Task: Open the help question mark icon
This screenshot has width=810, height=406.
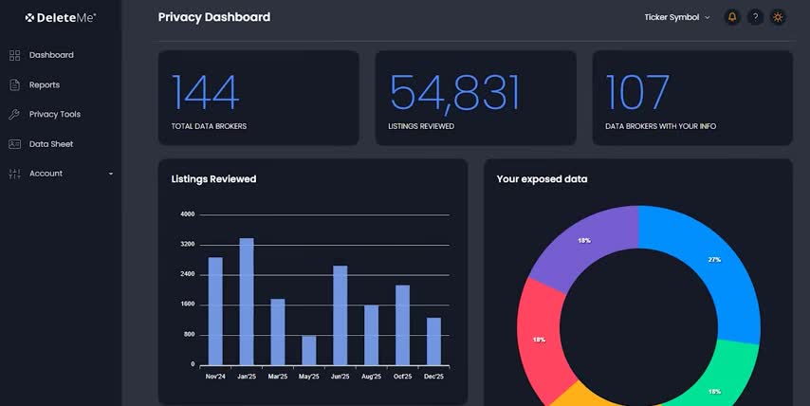Action: click(755, 17)
